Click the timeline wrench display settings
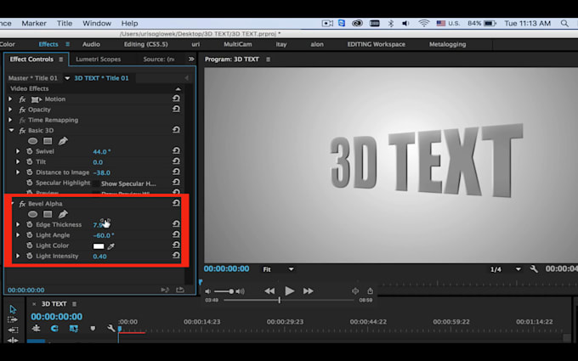 [x=110, y=329]
